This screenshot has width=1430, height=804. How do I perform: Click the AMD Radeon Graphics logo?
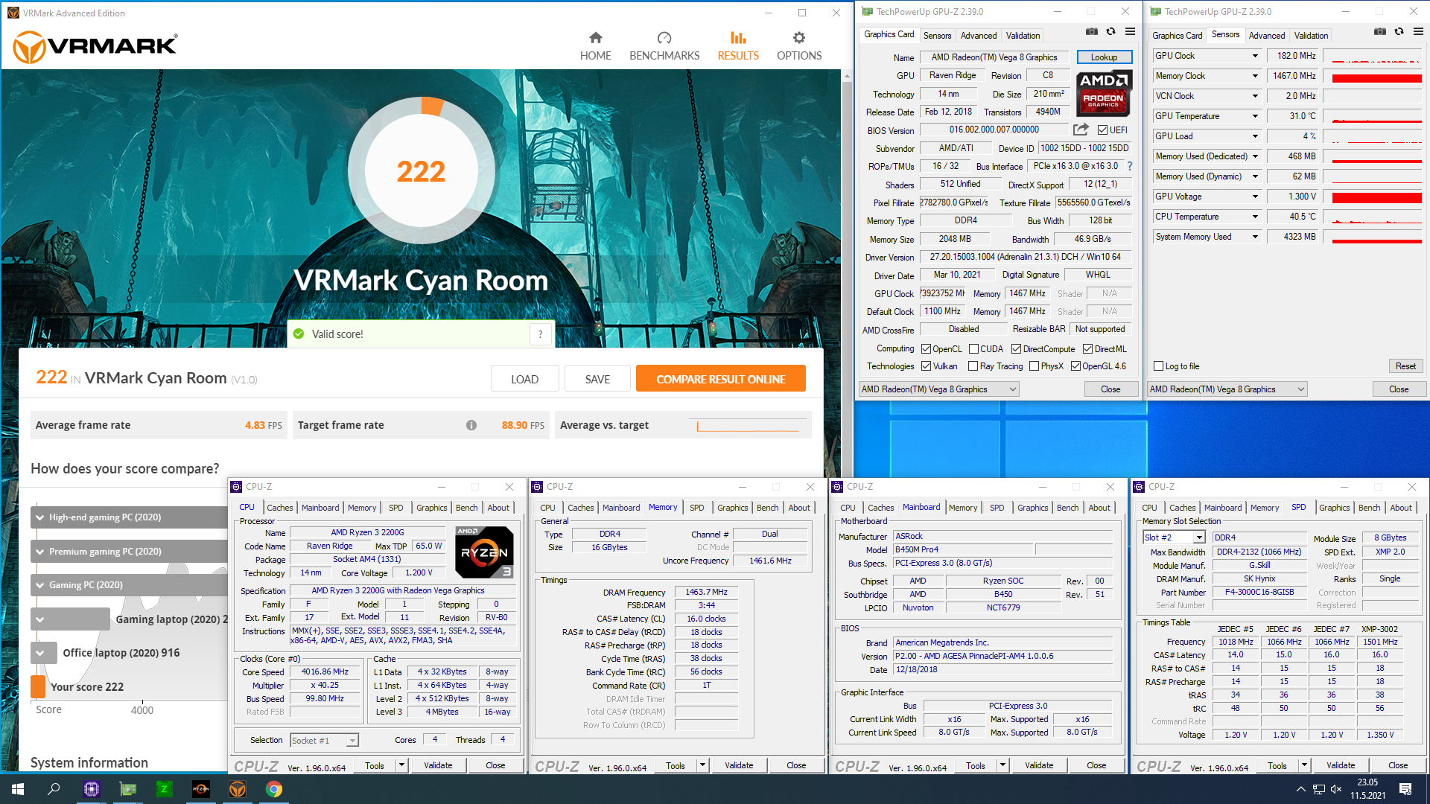click(1104, 94)
